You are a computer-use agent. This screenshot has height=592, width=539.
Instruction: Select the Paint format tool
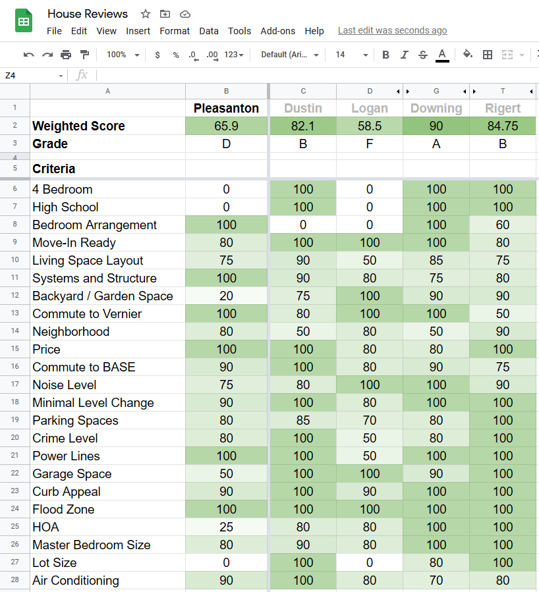[x=84, y=55]
